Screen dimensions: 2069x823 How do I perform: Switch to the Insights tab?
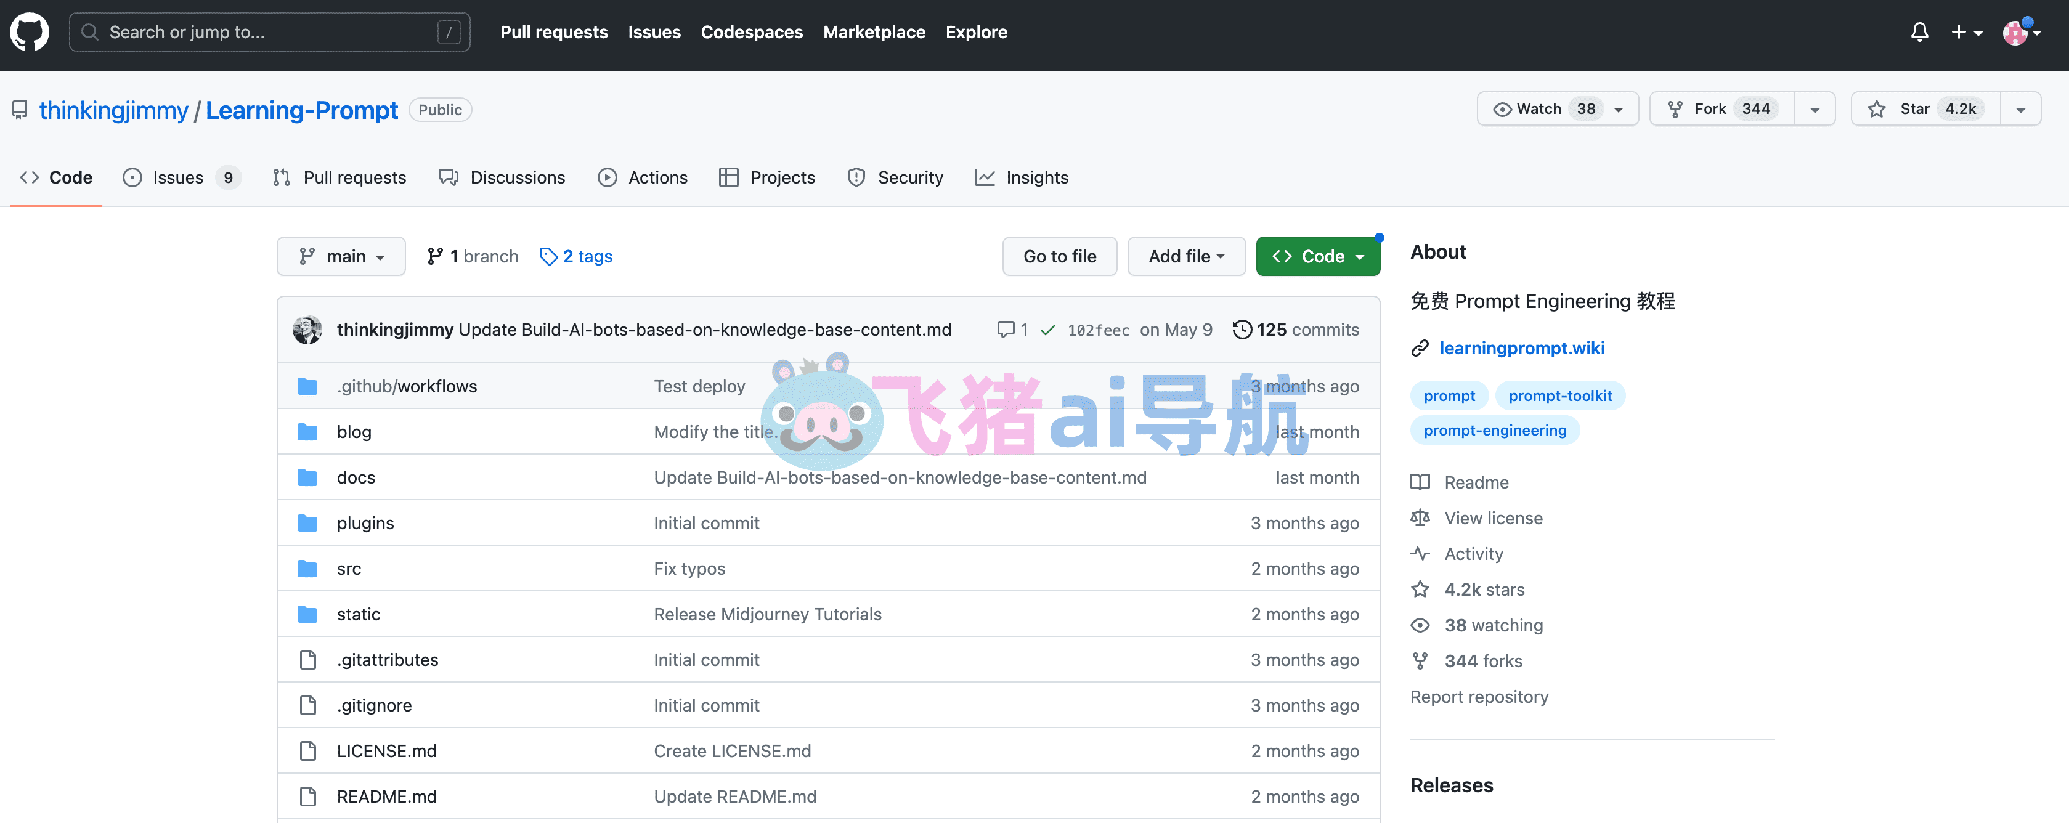coord(1021,177)
